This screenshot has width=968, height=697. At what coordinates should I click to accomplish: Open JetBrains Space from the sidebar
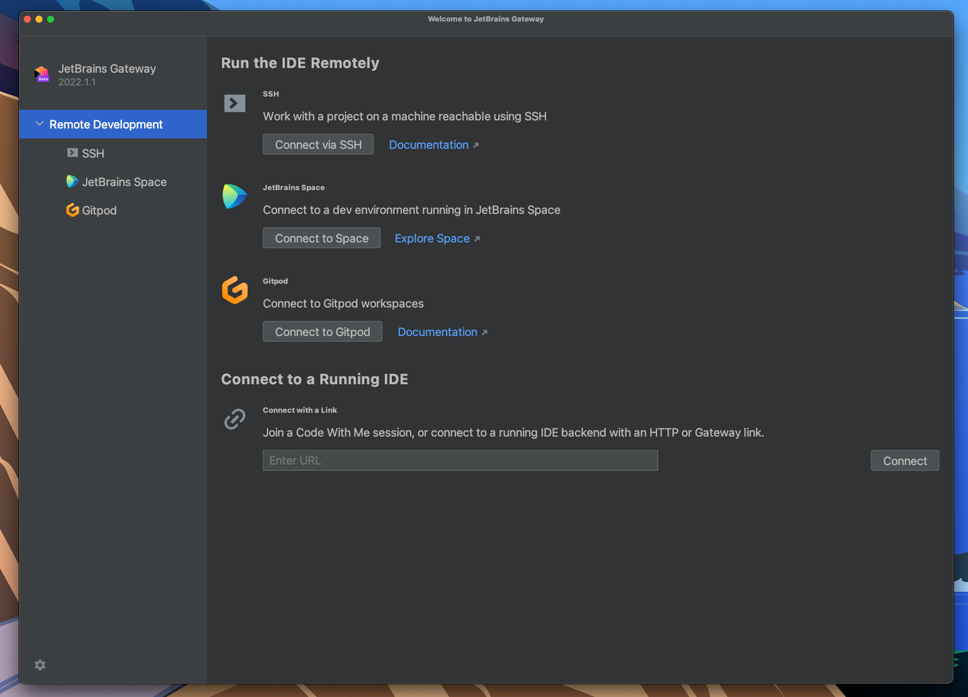pos(124,181)
